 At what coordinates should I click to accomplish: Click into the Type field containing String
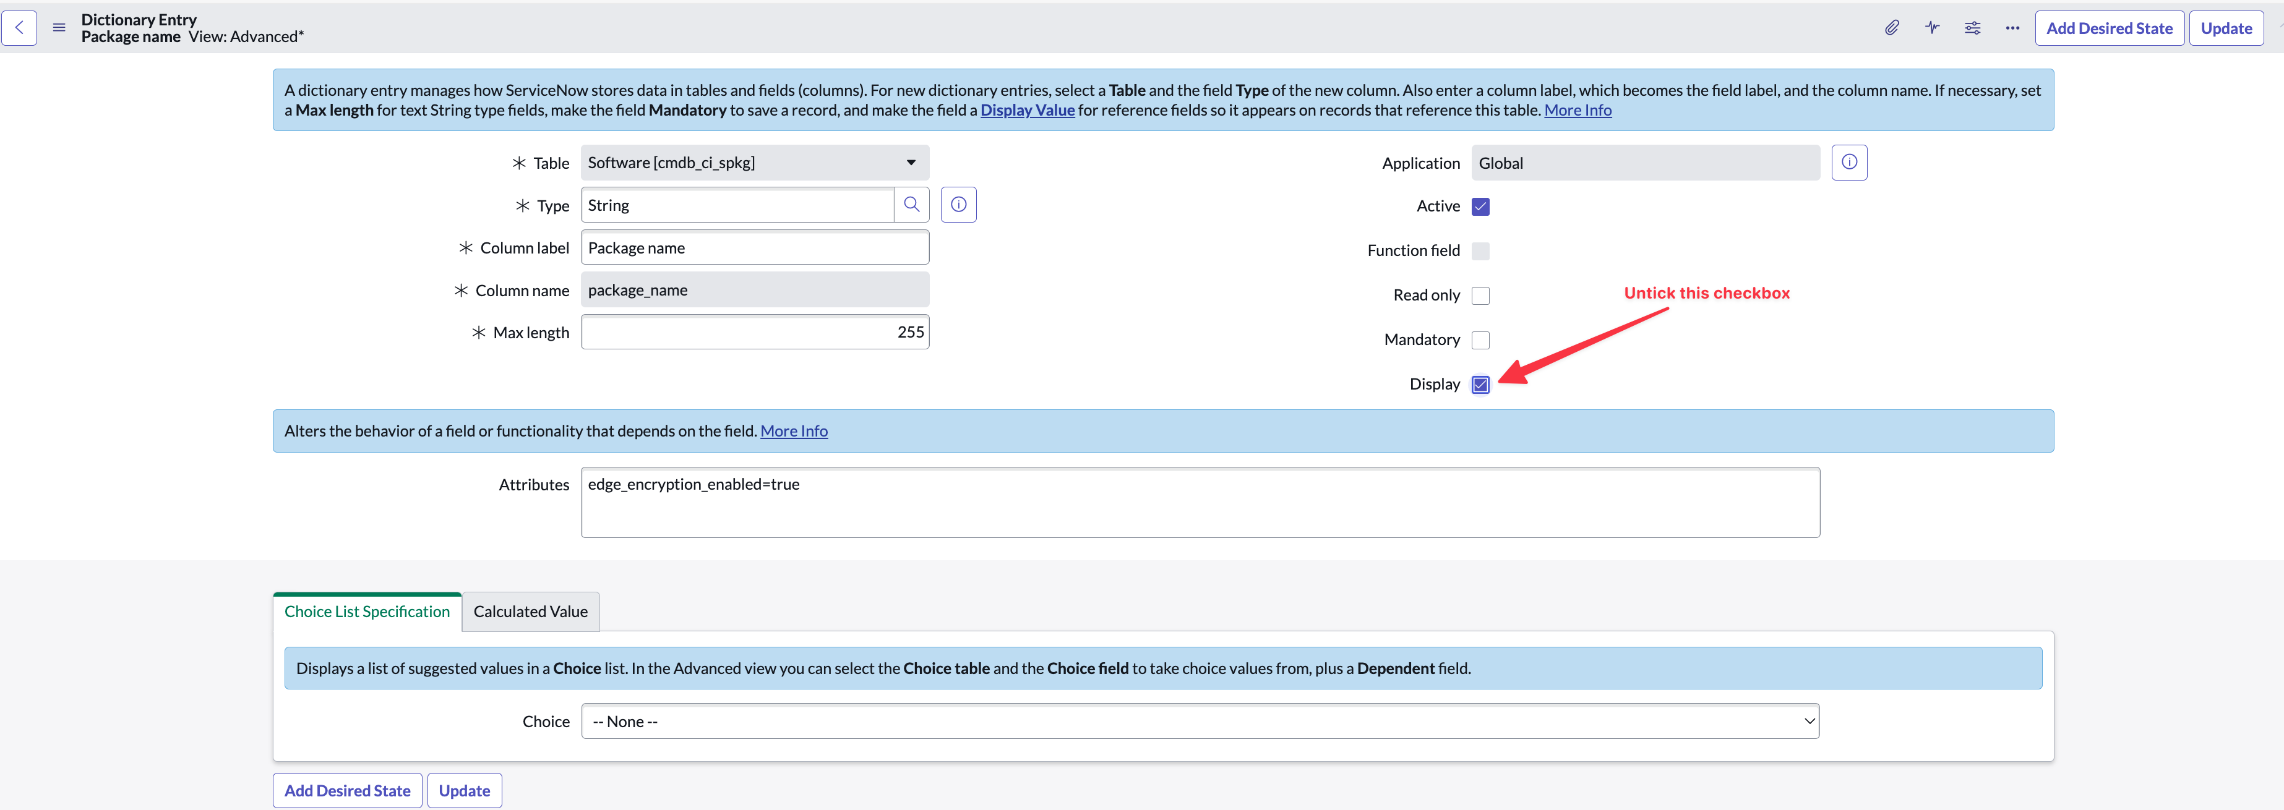pos(737,205)
